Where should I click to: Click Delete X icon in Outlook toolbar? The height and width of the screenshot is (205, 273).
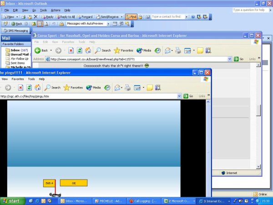click(x=35, y=17)
